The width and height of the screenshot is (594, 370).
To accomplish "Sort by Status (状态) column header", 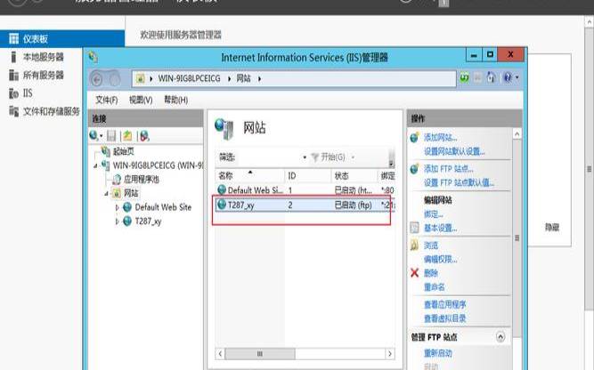I will tap(354, 176).
